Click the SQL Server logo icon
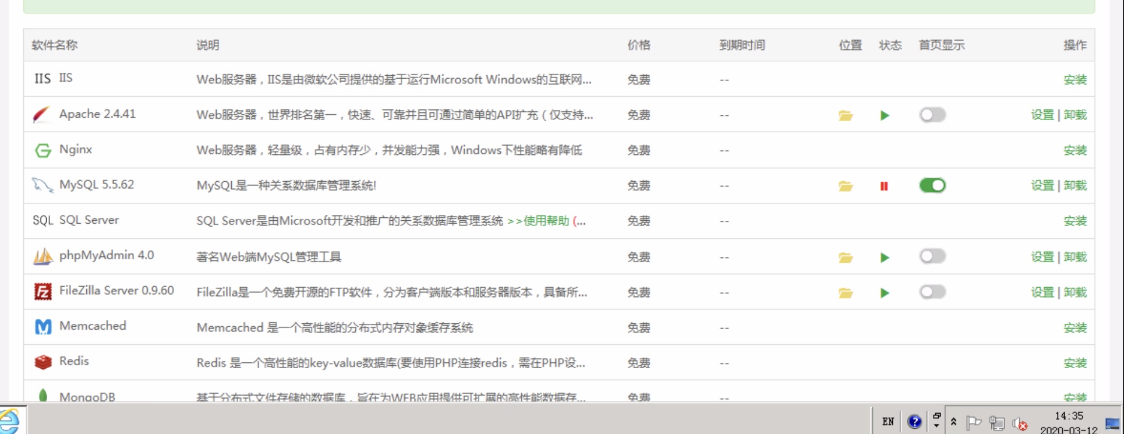The image size is (1124, 434). click(x=43, y=220)
